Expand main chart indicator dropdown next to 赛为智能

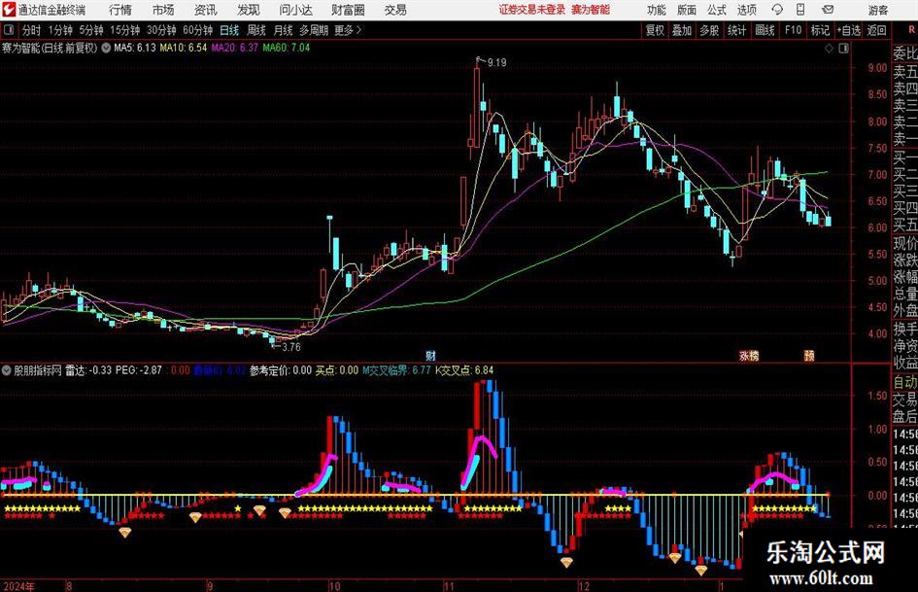pos(106,48)
